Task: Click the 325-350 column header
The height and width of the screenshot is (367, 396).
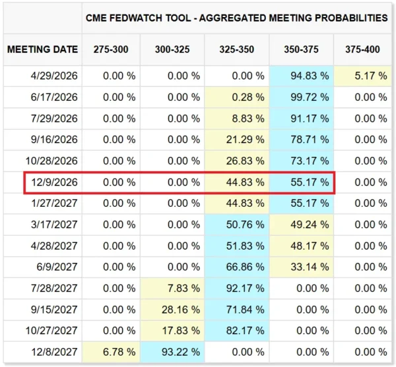Action: [x=237, y=49]
